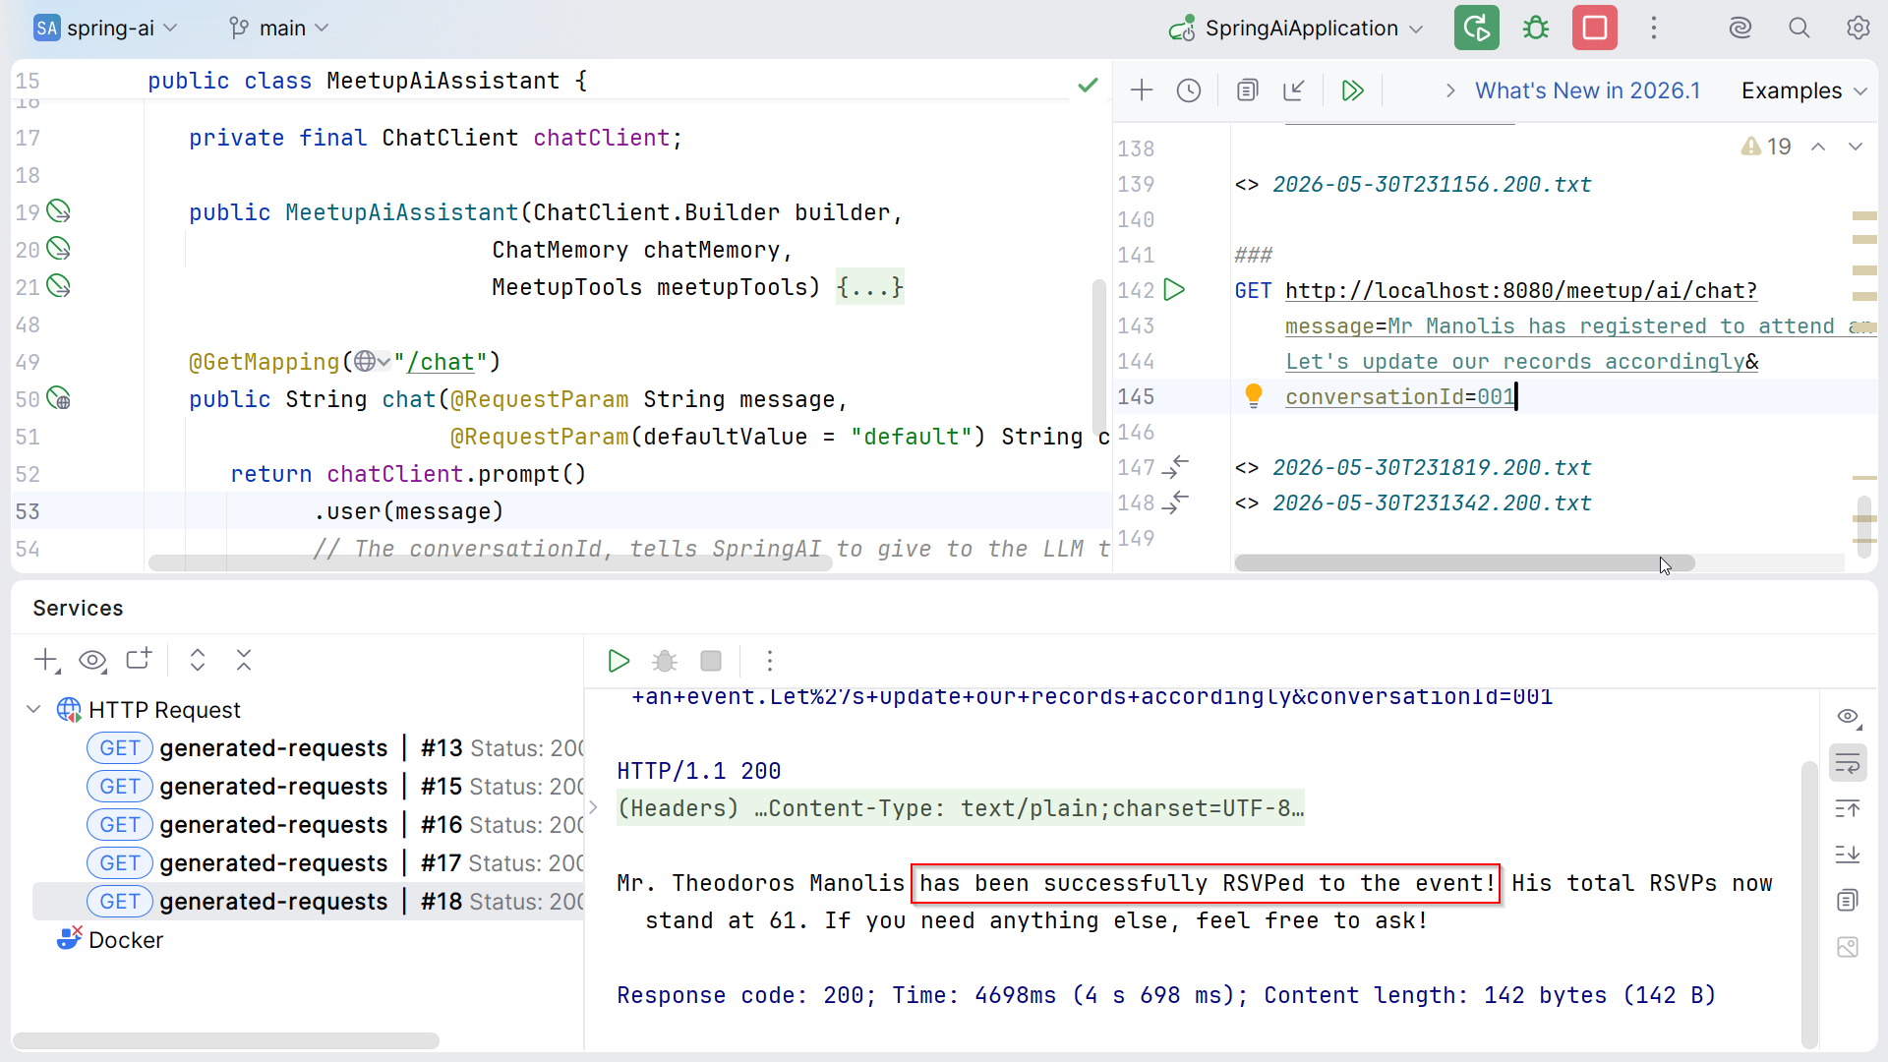Rerun the SpringAiApplication configuration
This screenshot has height=1062, width=1888.
point(1476,28)
